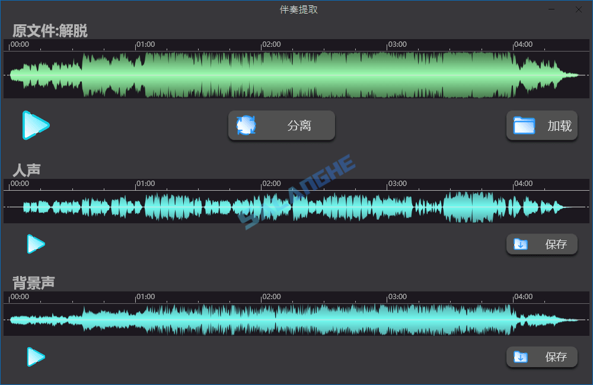Save the separated vocals using 保存
Image resolution: width=593 pixels, height=385 pixels.
541,244
